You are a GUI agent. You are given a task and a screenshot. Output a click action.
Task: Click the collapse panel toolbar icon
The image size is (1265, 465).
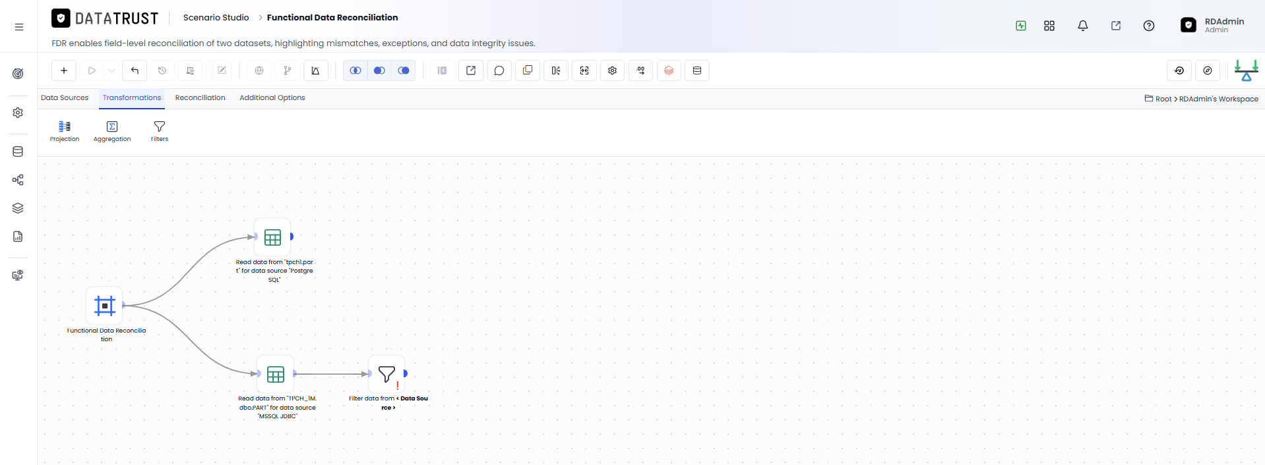click(443, 70)
